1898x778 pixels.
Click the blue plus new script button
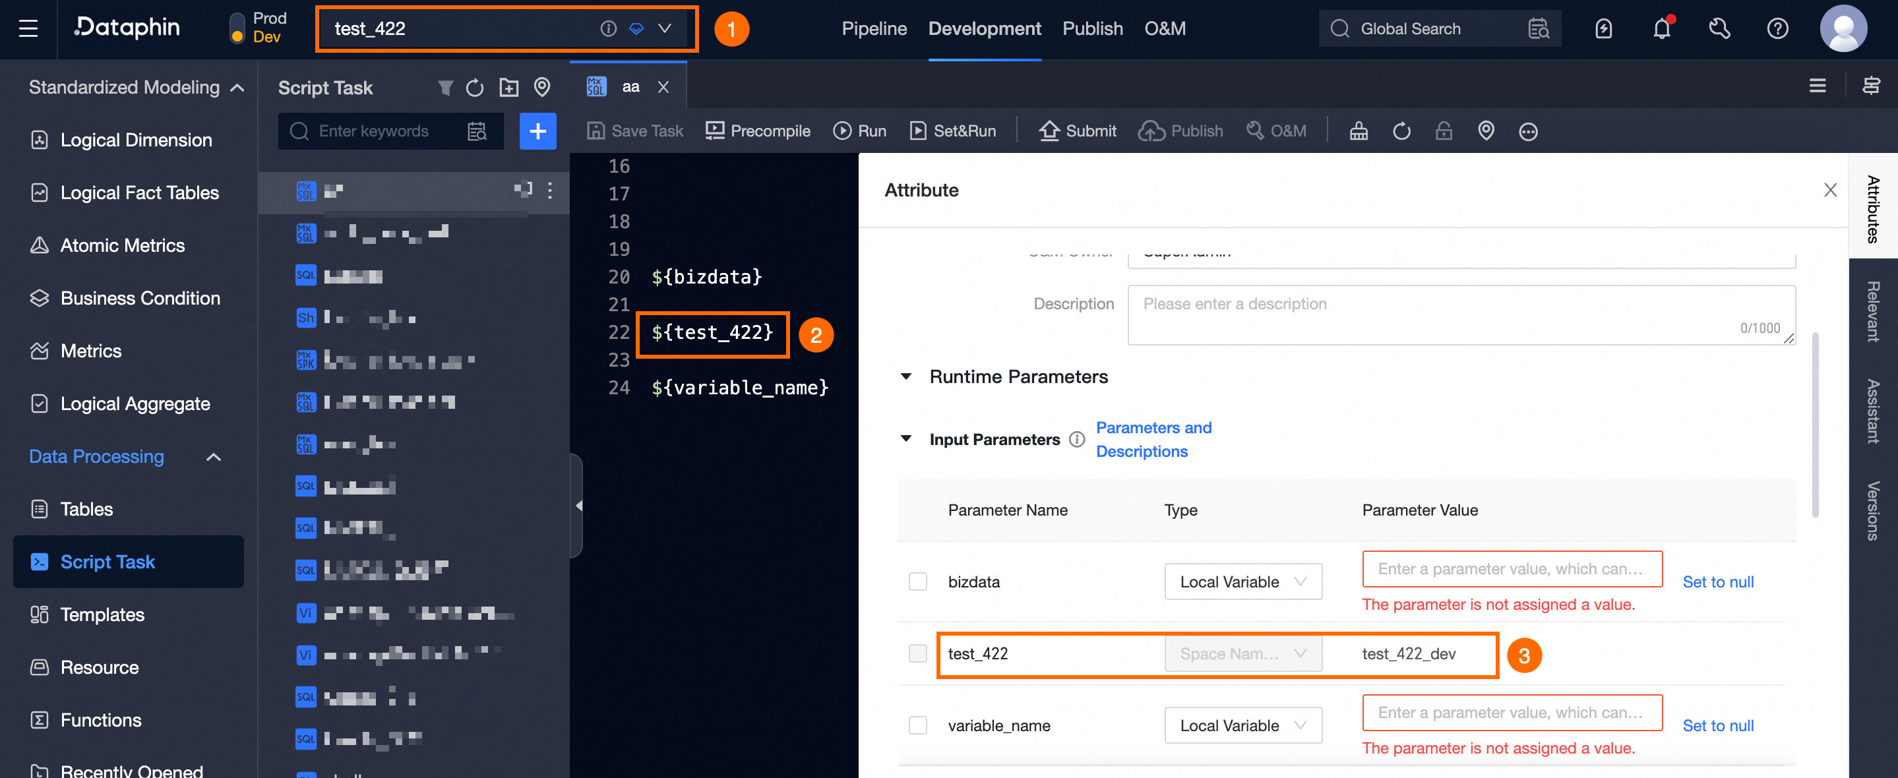[537, 131]
